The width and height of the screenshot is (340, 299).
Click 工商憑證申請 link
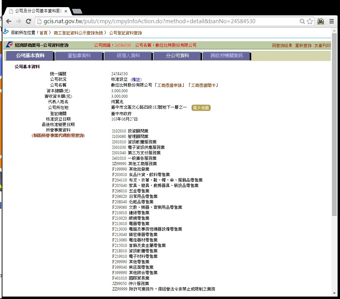[x=170, y=85]
